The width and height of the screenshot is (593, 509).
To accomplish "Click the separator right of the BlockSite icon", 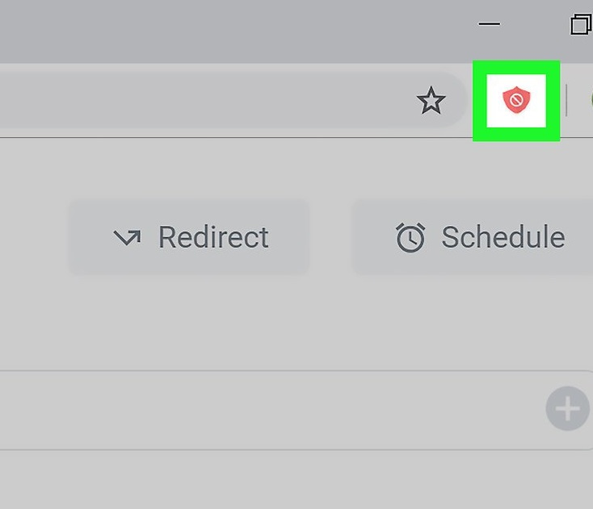I will [566, 101].
